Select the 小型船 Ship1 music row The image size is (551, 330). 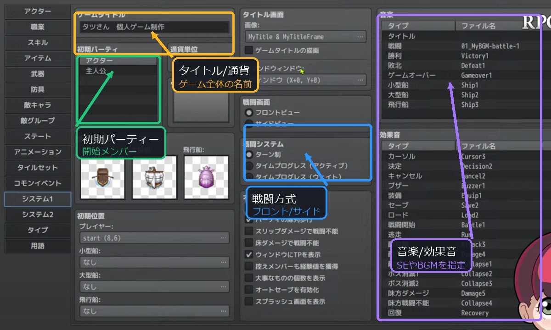pyautogui.click(x=466, y=85)
